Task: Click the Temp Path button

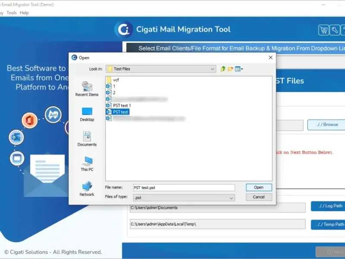Action: tap(328, 224)
